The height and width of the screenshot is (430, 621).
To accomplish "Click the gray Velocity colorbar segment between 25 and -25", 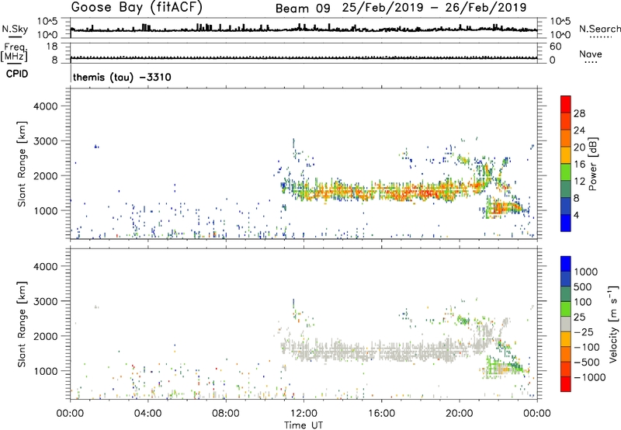I will click(x=566, y=324).
